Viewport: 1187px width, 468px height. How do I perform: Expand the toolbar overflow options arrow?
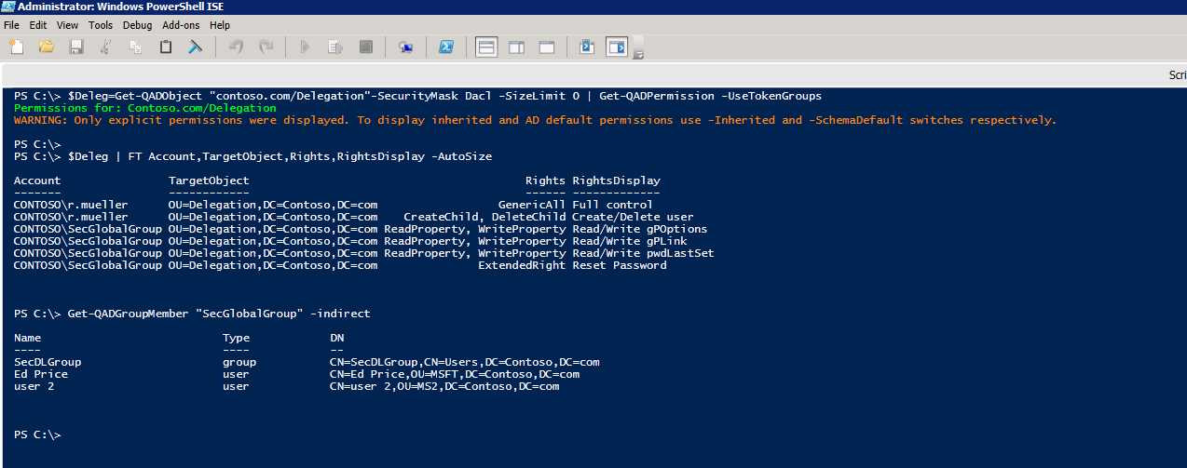(x=638, y=55)
